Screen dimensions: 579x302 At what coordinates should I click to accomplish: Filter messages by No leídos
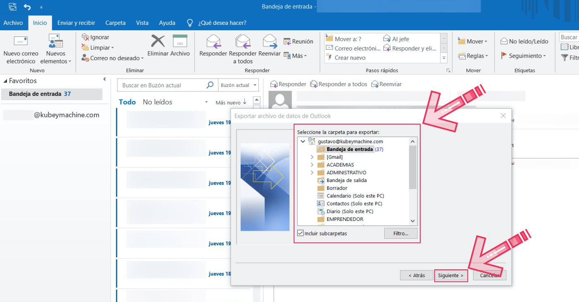point(158,102)
